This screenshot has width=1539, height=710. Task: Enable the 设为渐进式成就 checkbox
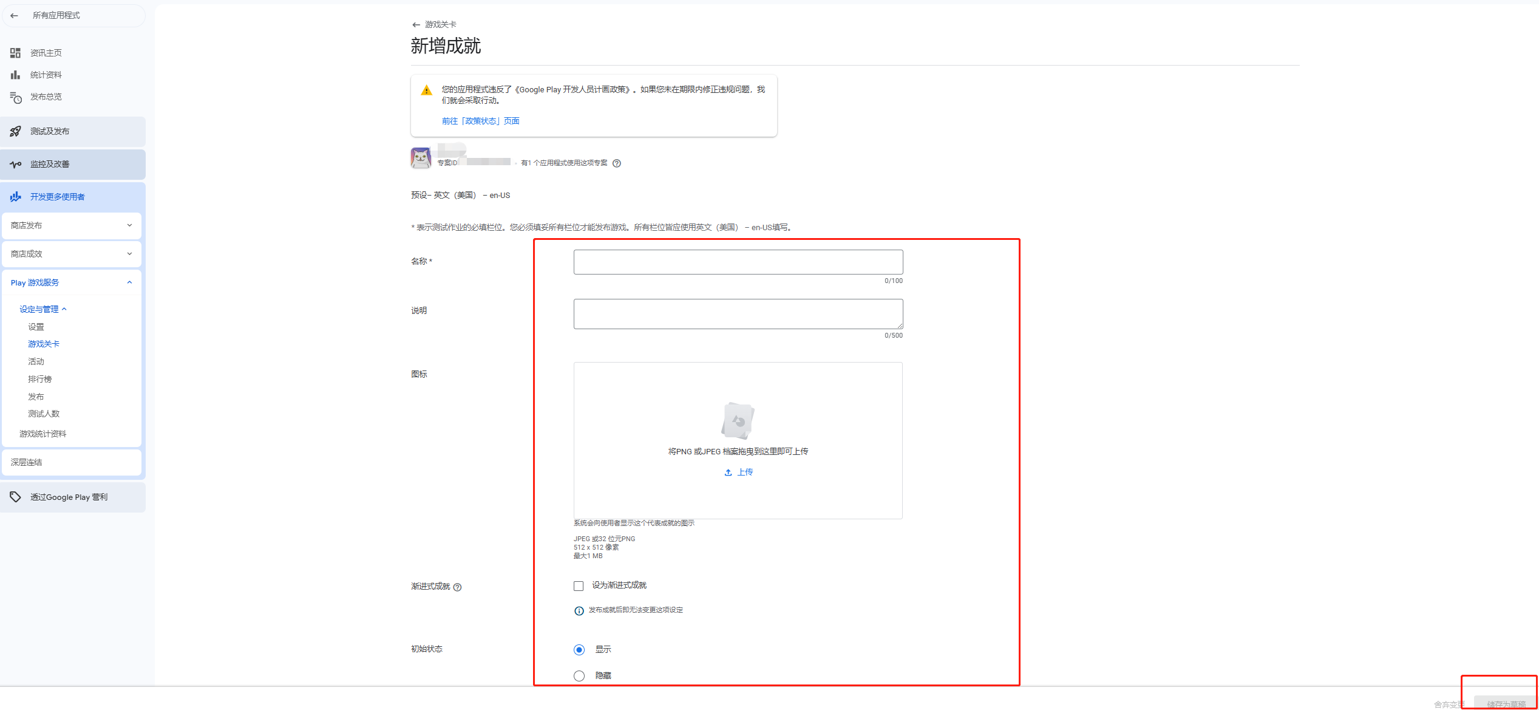[579, 586]
